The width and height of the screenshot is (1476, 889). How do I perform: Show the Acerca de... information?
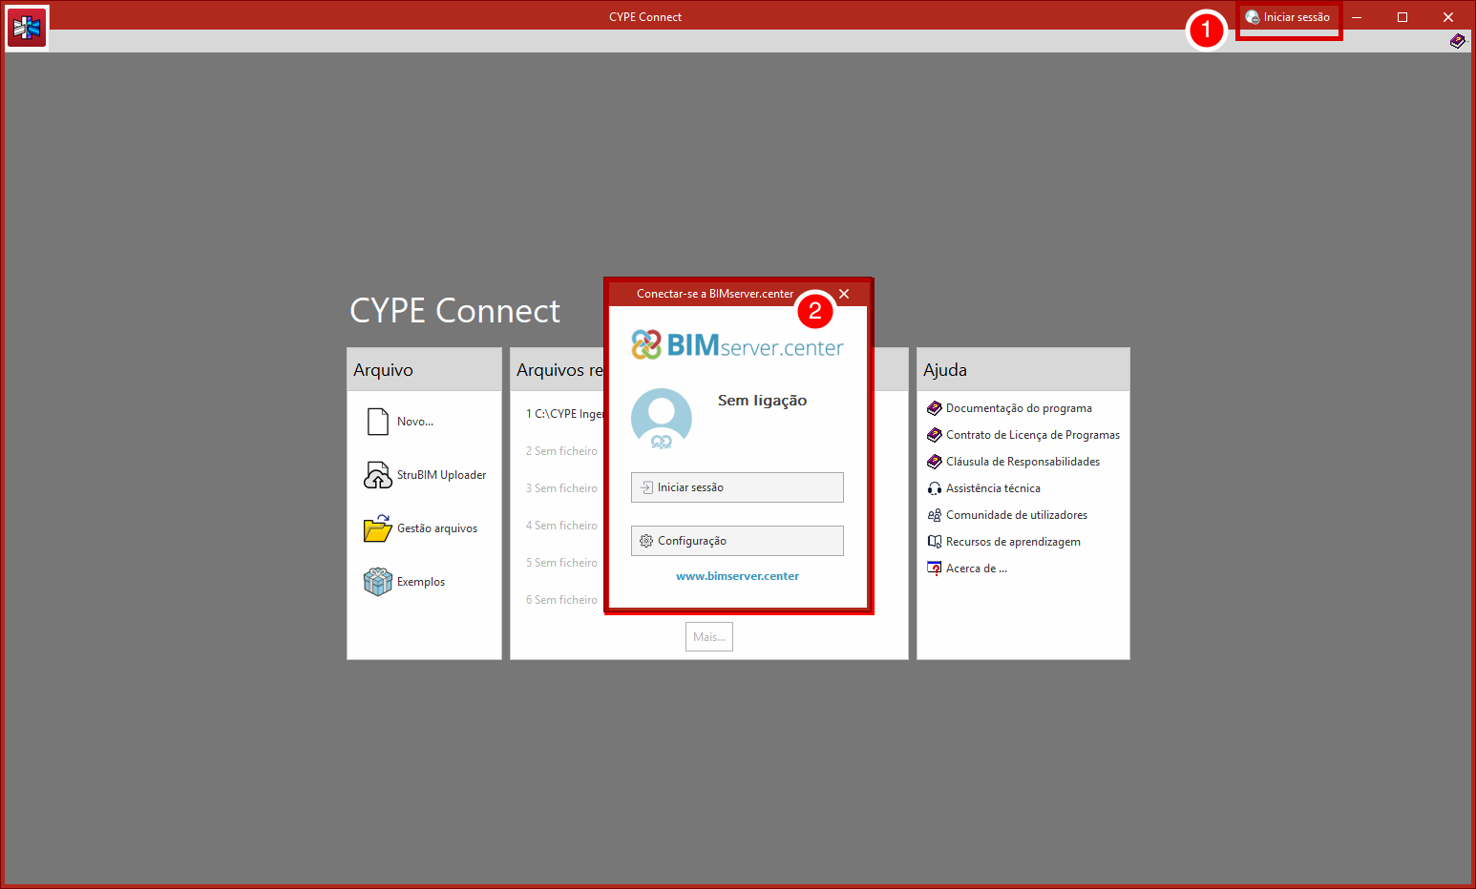pyautogui.click(x=976, y=569)
